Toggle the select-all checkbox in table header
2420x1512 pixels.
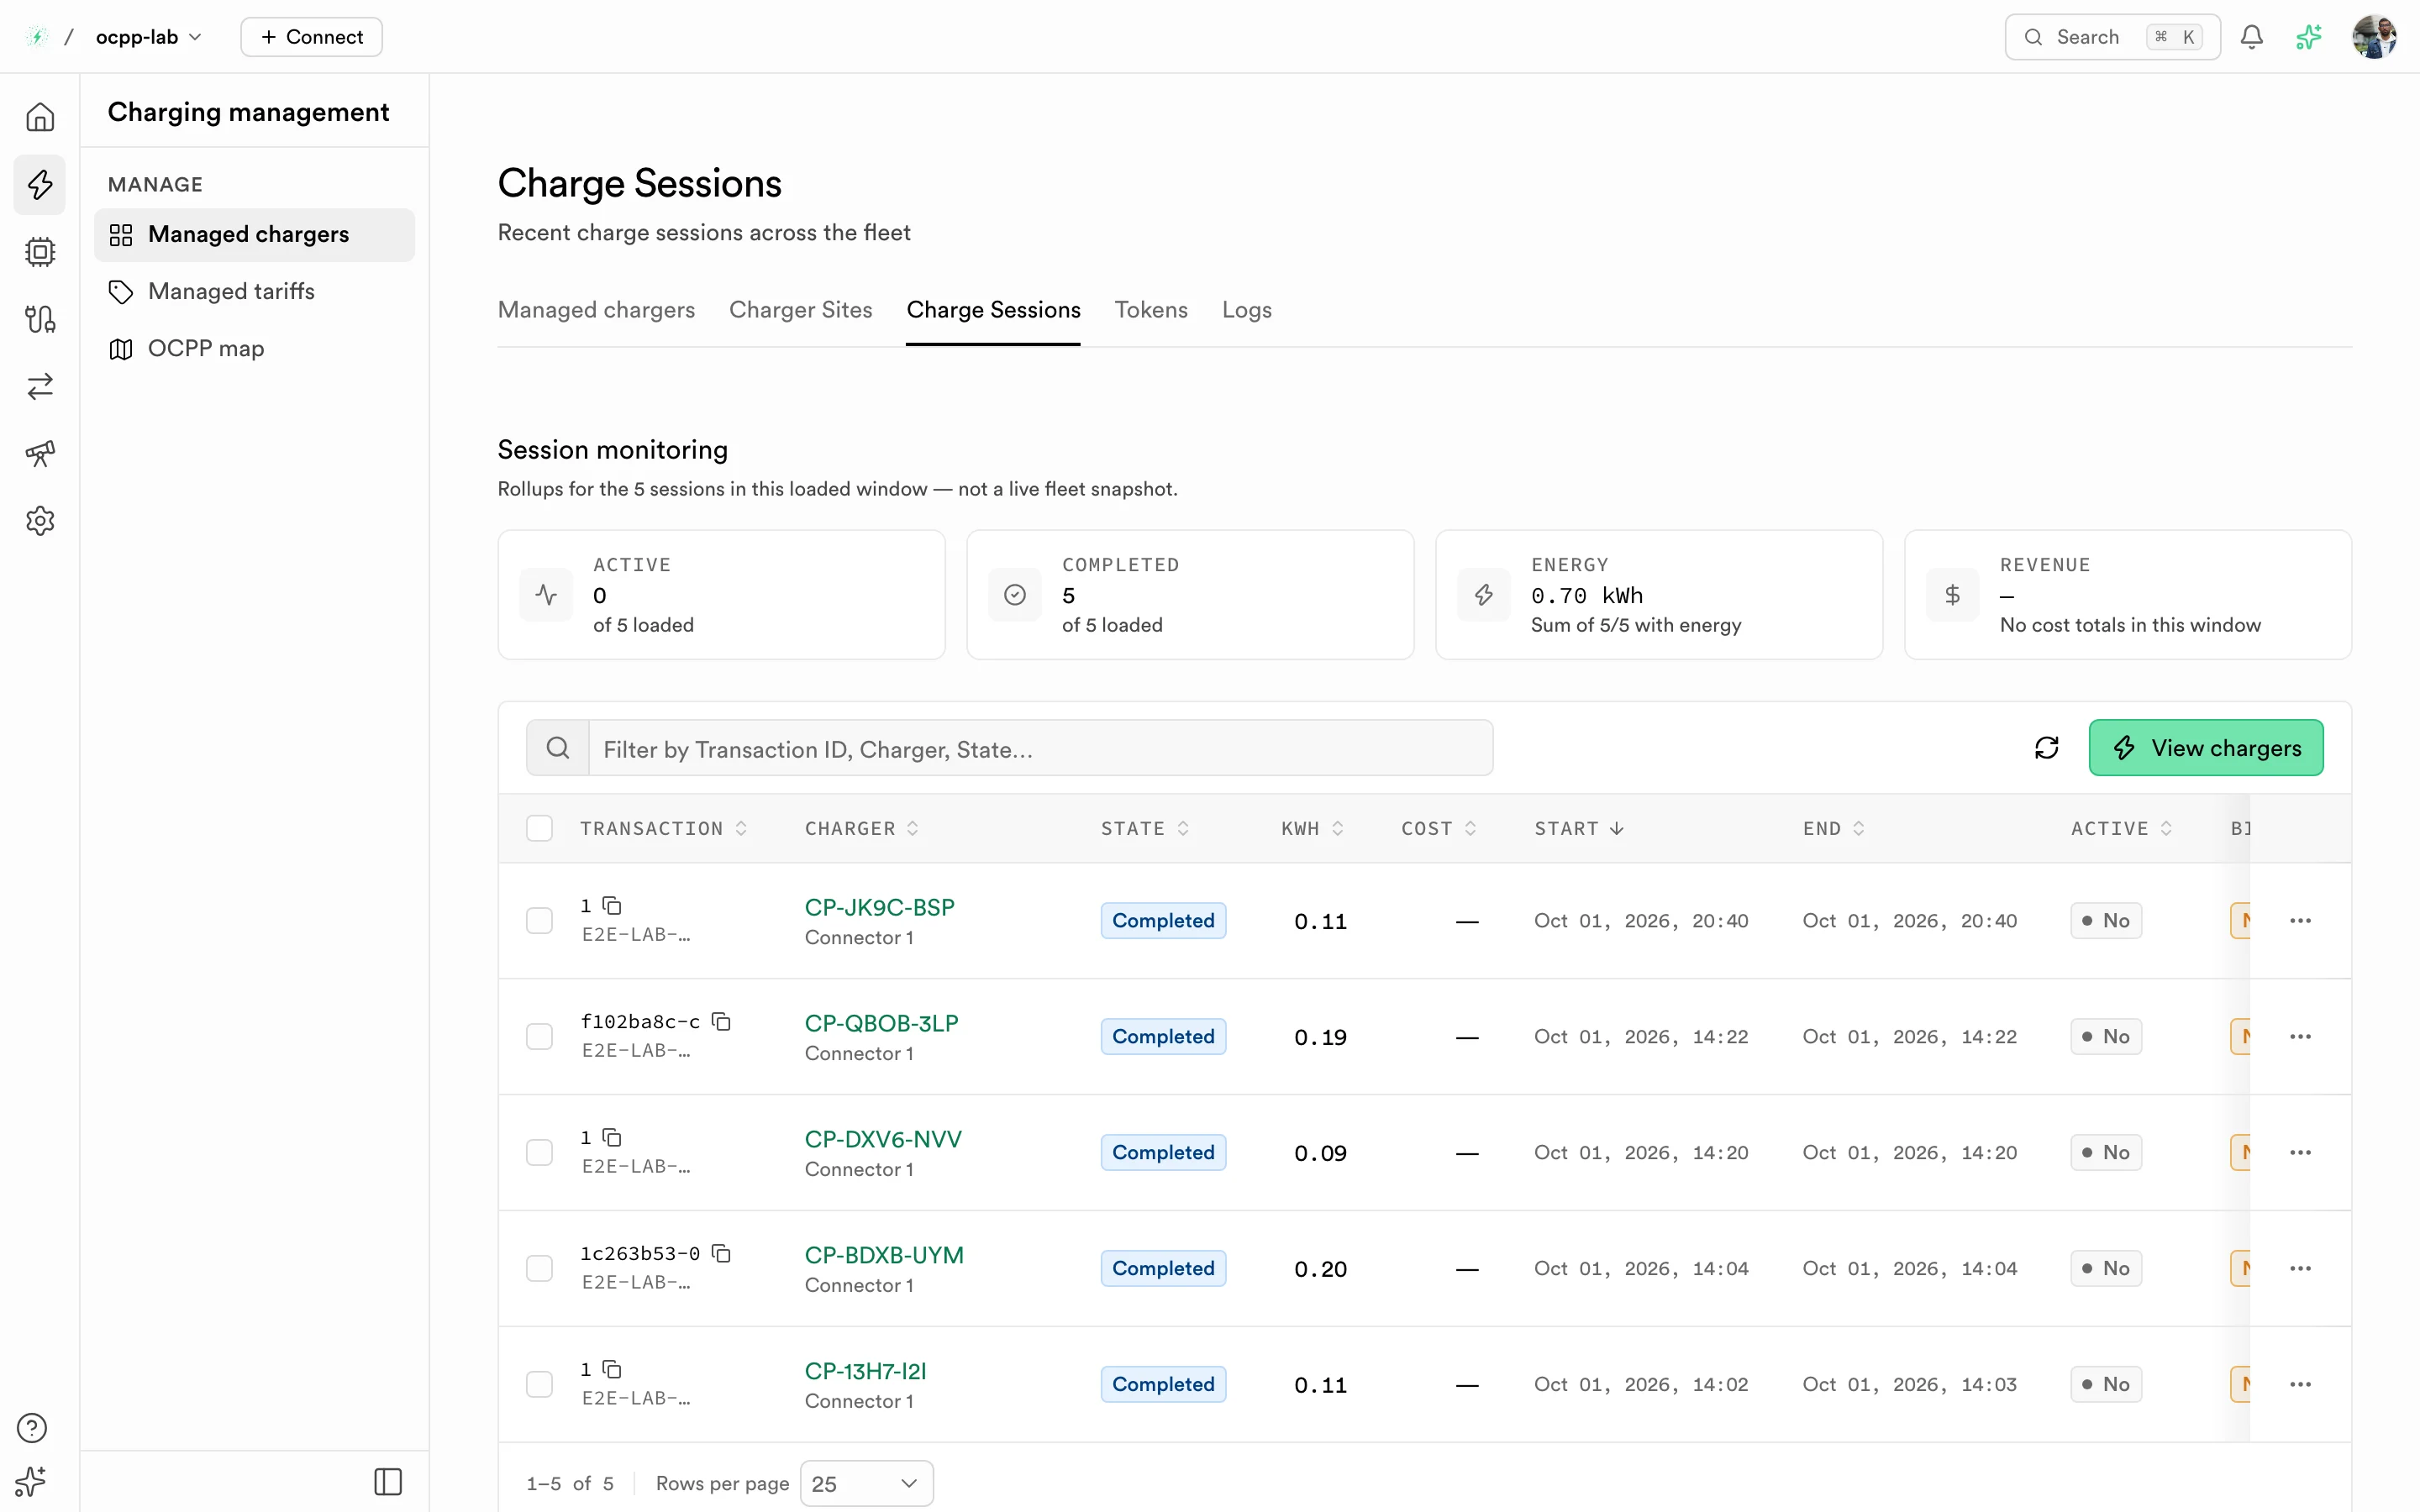[x=539, y=828]
